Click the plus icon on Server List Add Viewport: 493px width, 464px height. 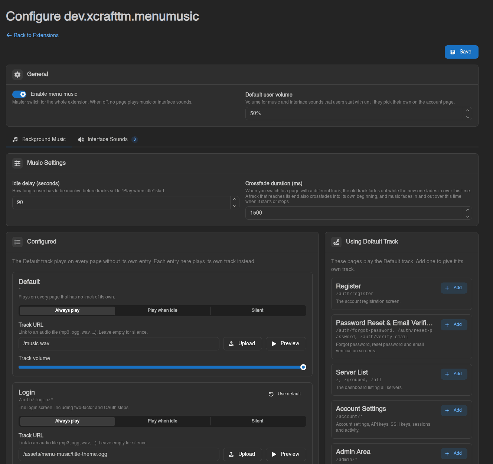tap(447, 374)
